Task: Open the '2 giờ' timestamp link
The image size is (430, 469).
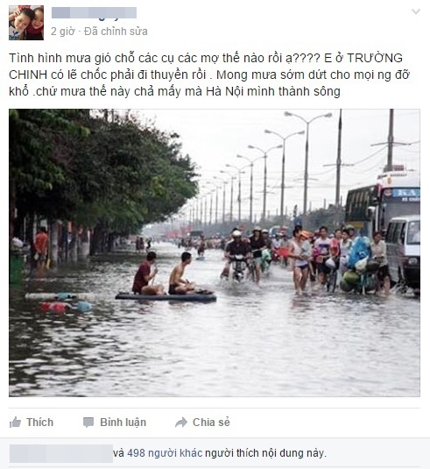Action: click(x=62, y=32)
